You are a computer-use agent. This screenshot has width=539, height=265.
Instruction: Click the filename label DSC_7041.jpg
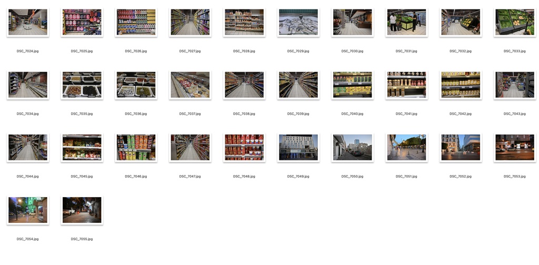tap(406, 114)
